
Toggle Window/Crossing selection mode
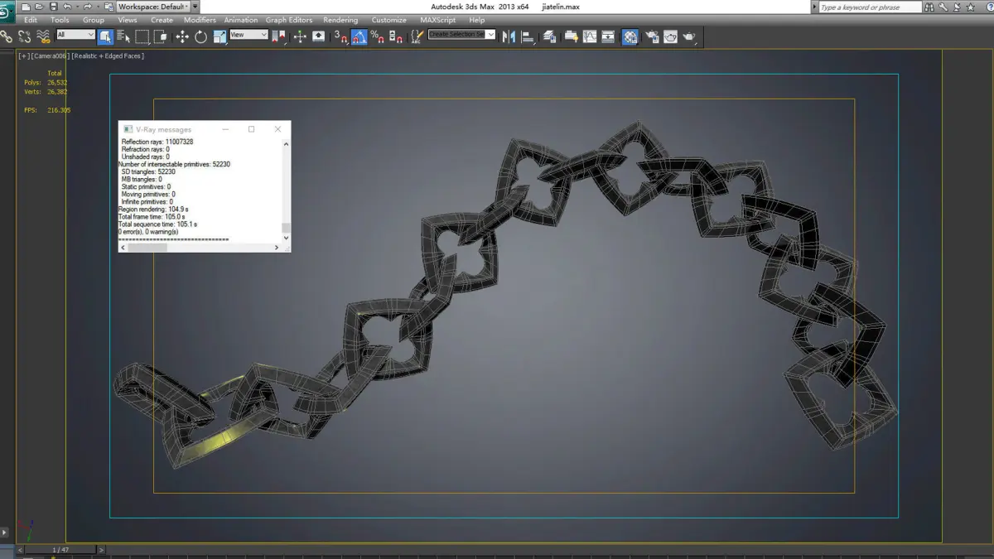pos(160,36)
